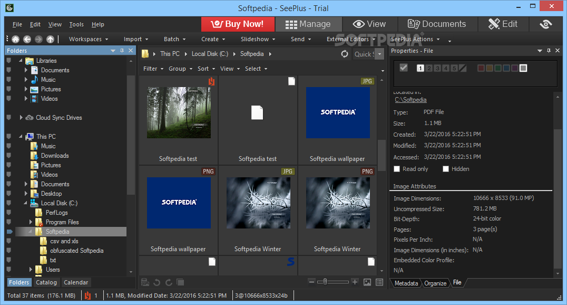The image size is (567, 305).
Task: Switch to thumbnail view icon
Action: 367,282
